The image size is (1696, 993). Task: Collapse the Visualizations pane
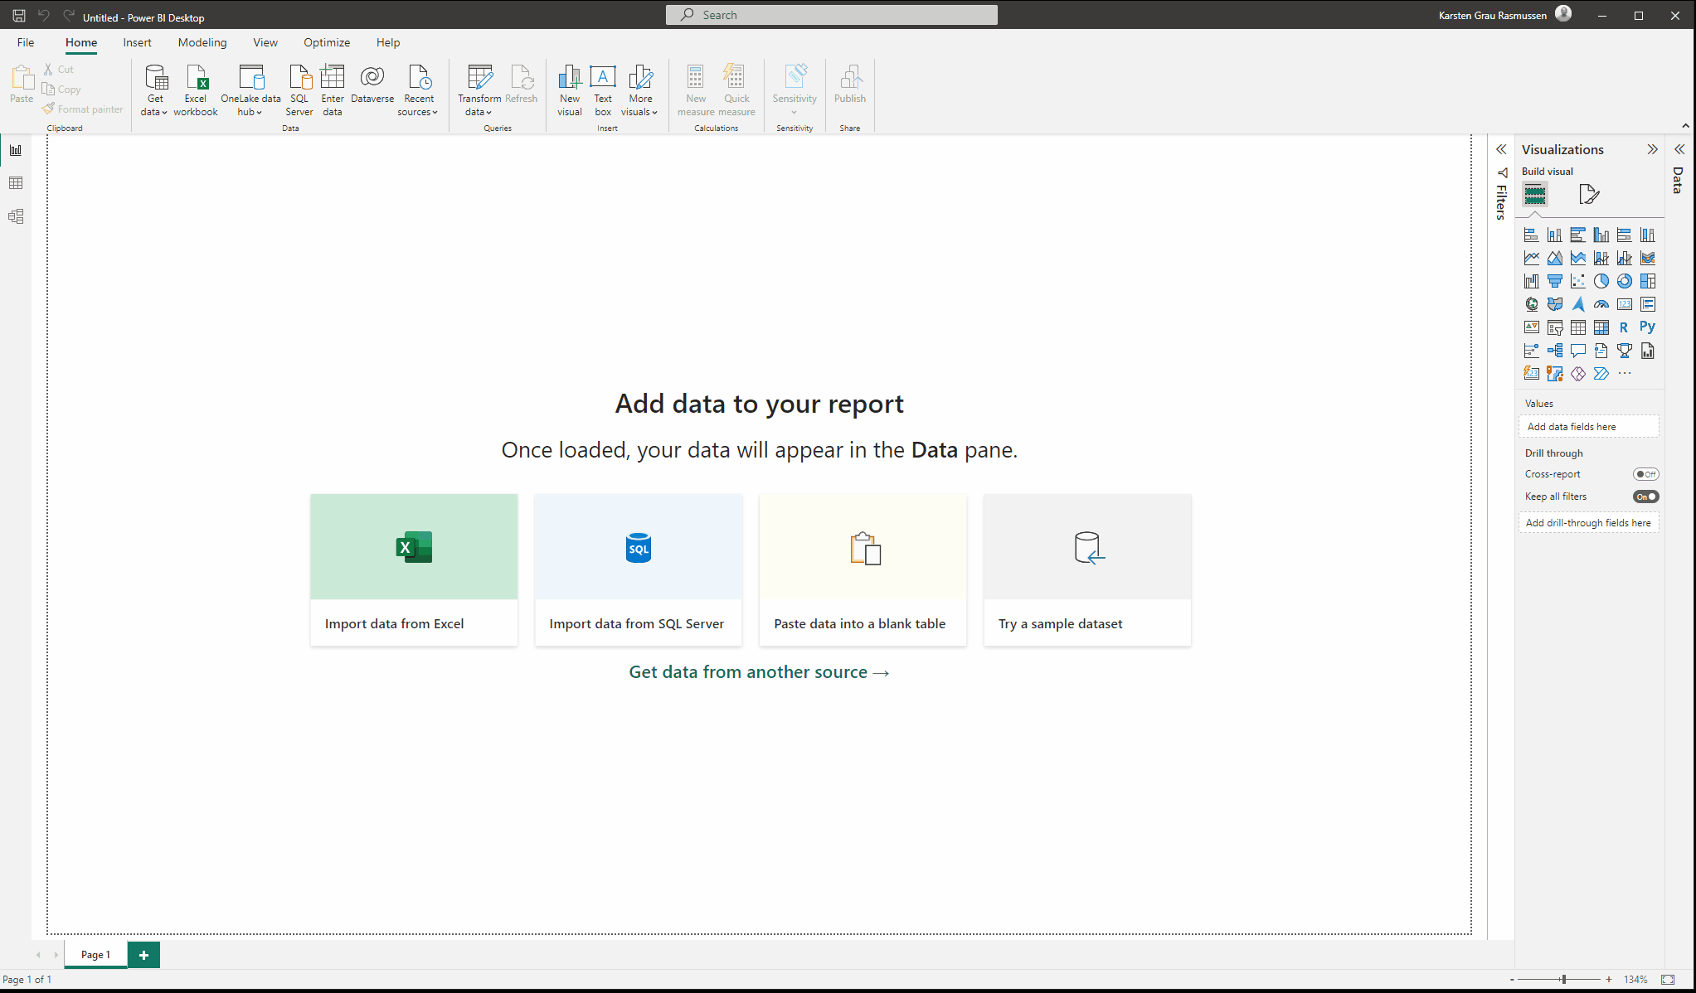pos(1652,149)
